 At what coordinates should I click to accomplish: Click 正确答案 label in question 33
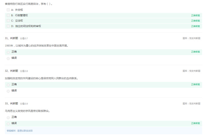196,123
